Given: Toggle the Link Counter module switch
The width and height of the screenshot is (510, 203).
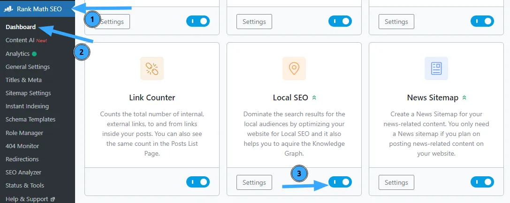Looking at the screenshot, I should (198, 182).
